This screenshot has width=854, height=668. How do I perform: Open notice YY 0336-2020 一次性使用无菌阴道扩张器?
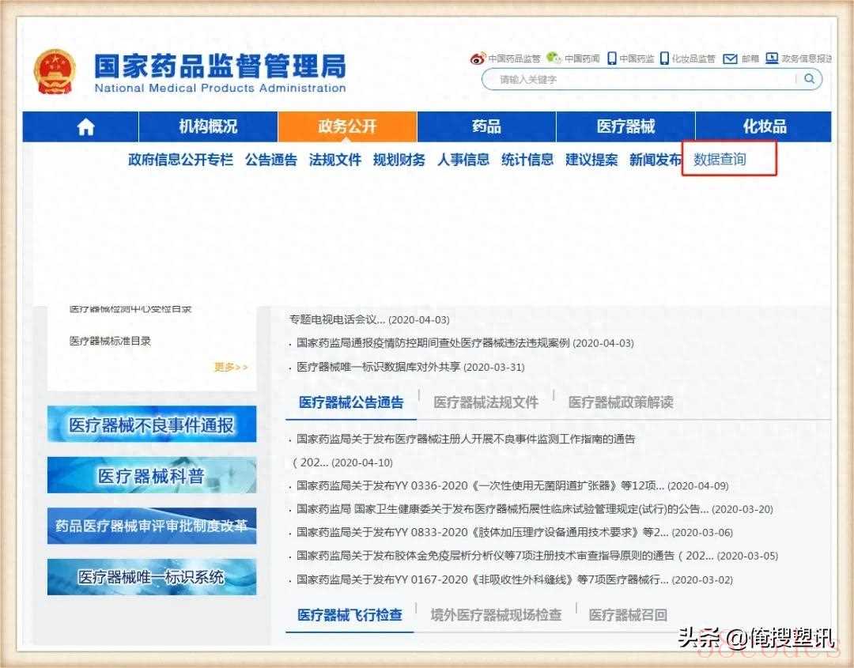coord(512,485)
